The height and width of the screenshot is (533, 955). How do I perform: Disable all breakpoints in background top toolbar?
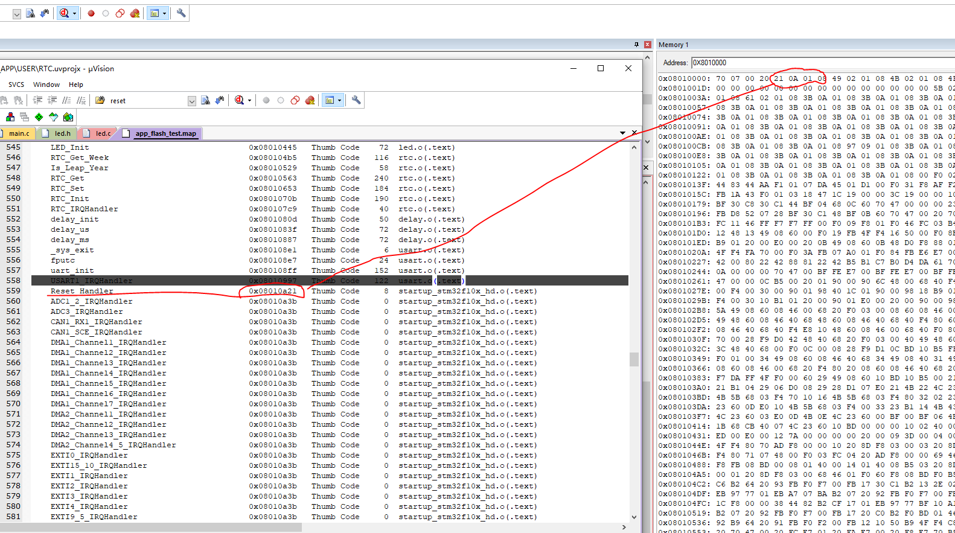pos(120,13)
